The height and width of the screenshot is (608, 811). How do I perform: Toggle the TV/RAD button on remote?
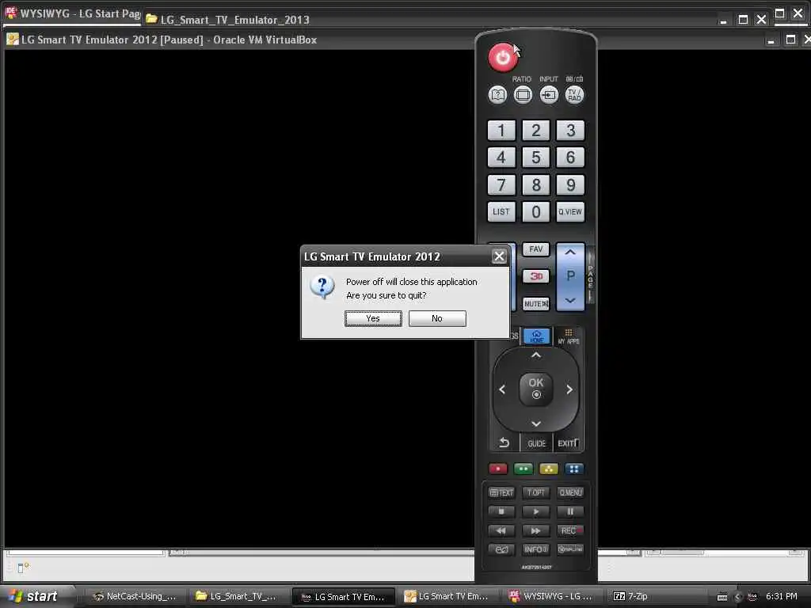(574, 95)
